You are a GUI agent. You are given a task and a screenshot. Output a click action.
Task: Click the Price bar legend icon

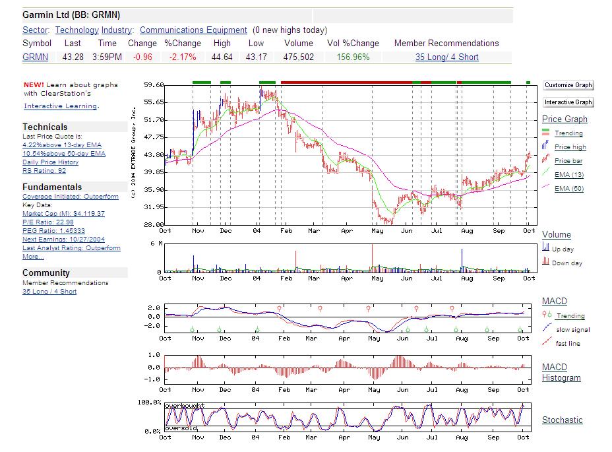545,159
